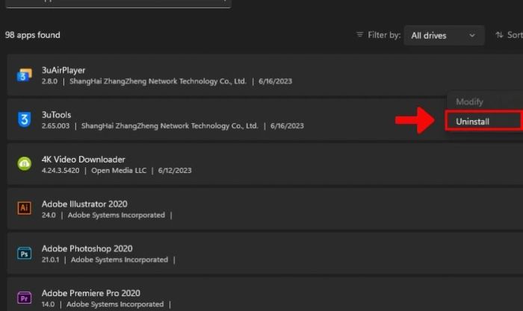The height and width of the screenshot is (311, 523).
Task: Click the filter lines icon
Action: [359, 34]
